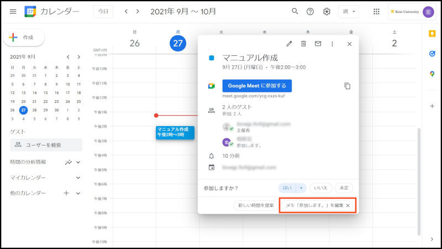
Task: Delete event using trash icon
Action: point(303,44)
